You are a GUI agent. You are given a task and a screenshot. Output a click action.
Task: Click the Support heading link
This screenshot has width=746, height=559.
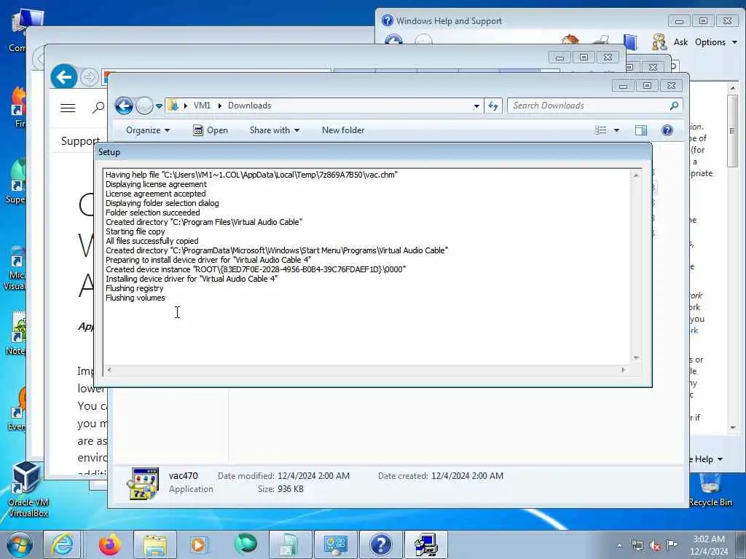click(x=80, y=141)
